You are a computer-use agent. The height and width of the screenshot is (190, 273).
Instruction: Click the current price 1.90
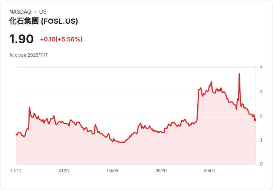tap(22, 39)
